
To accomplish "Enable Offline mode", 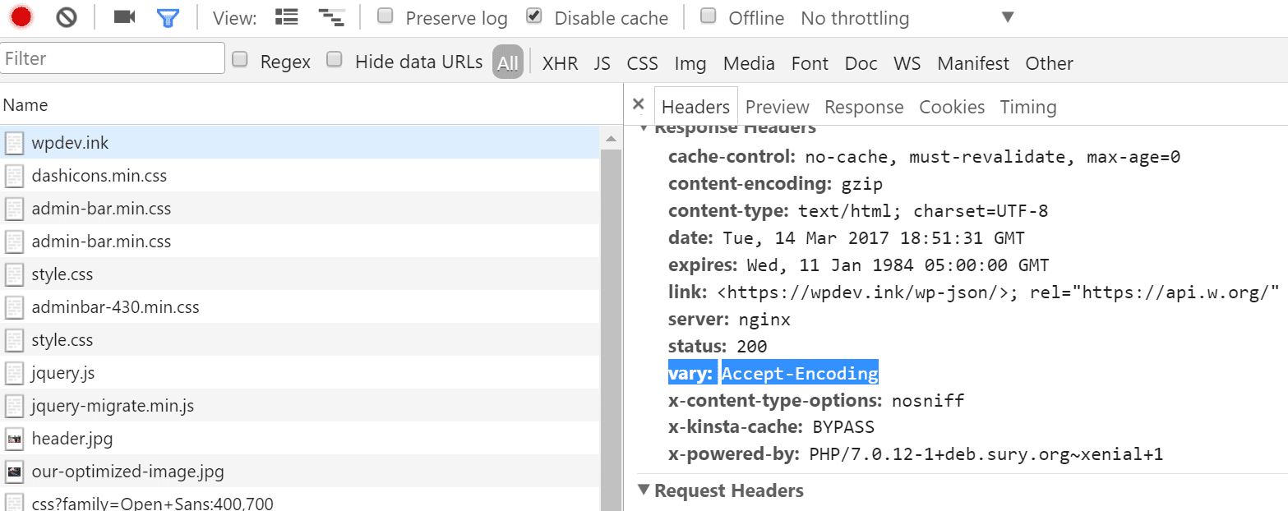I will coord(709,16).
